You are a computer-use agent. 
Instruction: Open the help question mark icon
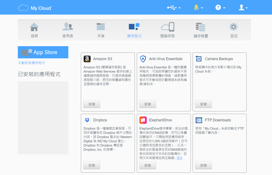pyautogui.click(x=218, y=7)
